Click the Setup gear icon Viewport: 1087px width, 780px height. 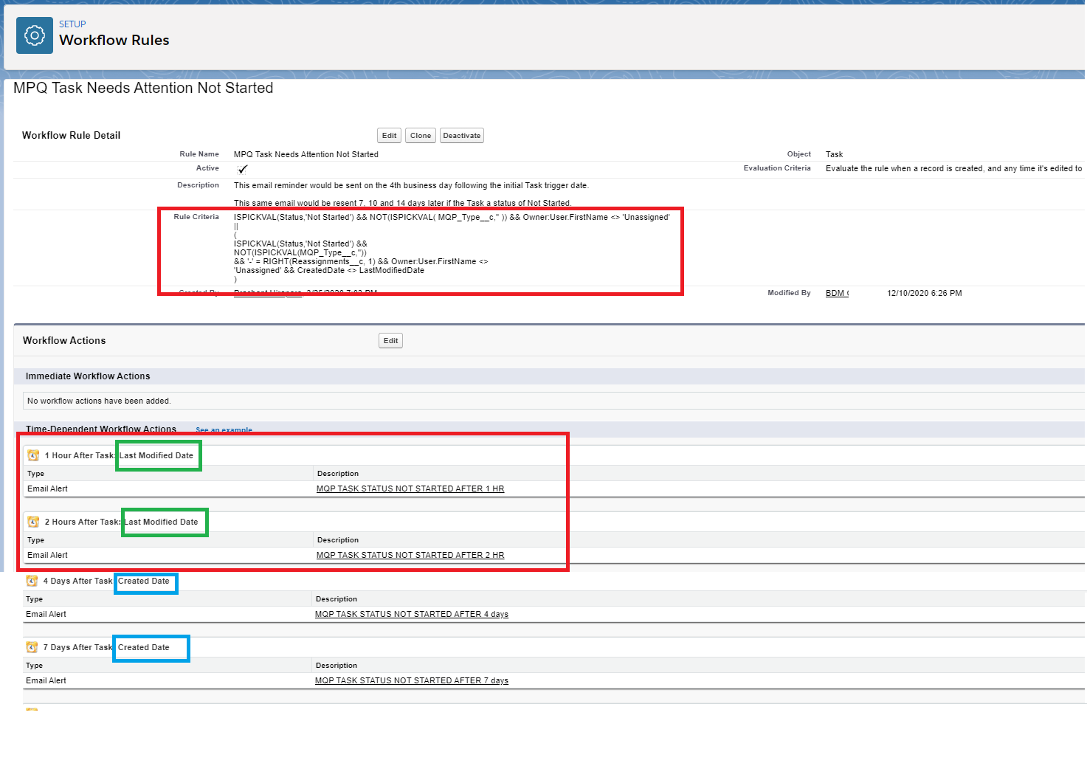pyautogui.click(x=35, y=35)
